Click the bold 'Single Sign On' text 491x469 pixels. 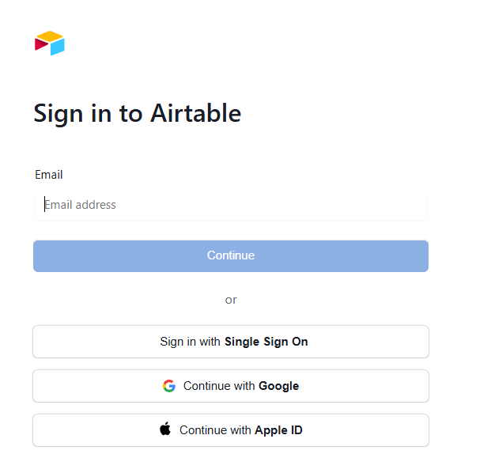266,342
